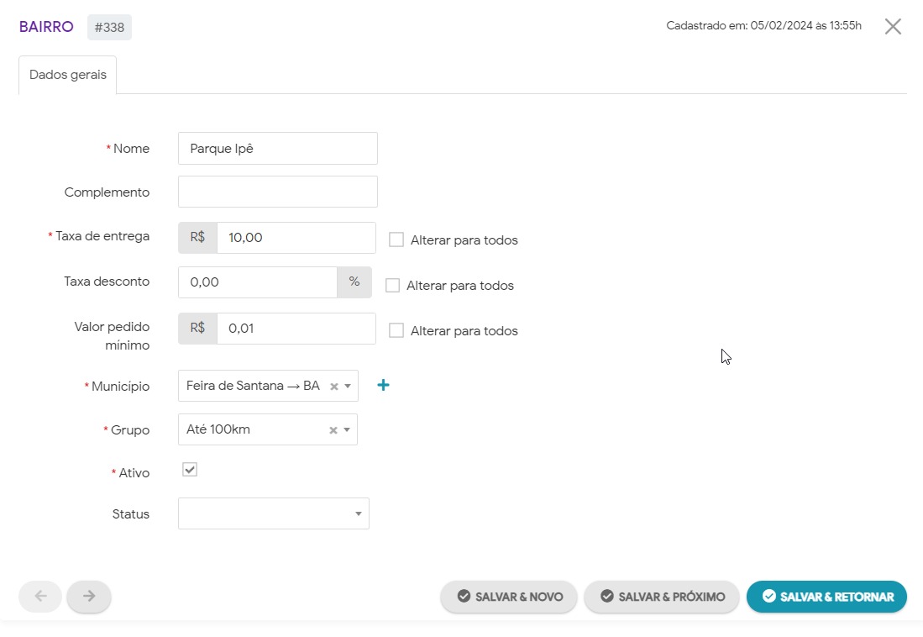Tick Alterar para todos for Valor pedido mínimo
The width and height of the screenshot is (923, 637).
click(x=396, y=330)
